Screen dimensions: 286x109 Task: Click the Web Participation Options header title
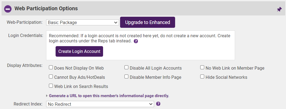pos(46,9)
